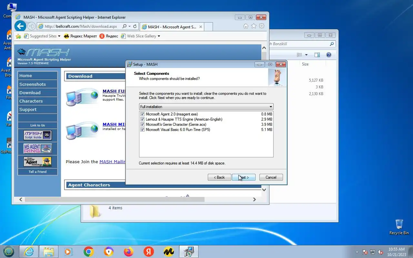Viewport: 413px width, 258px height.
Task: Click the IE forward arrow button
Action: pos(31,26)
